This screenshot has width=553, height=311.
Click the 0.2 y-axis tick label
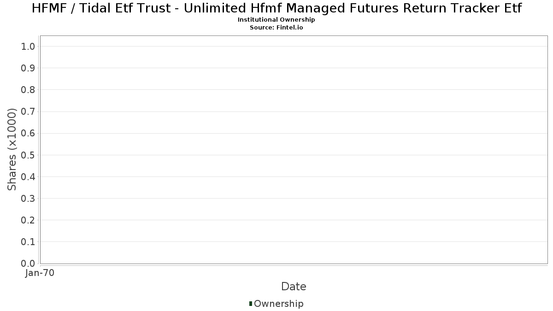(x=28, y=220)
